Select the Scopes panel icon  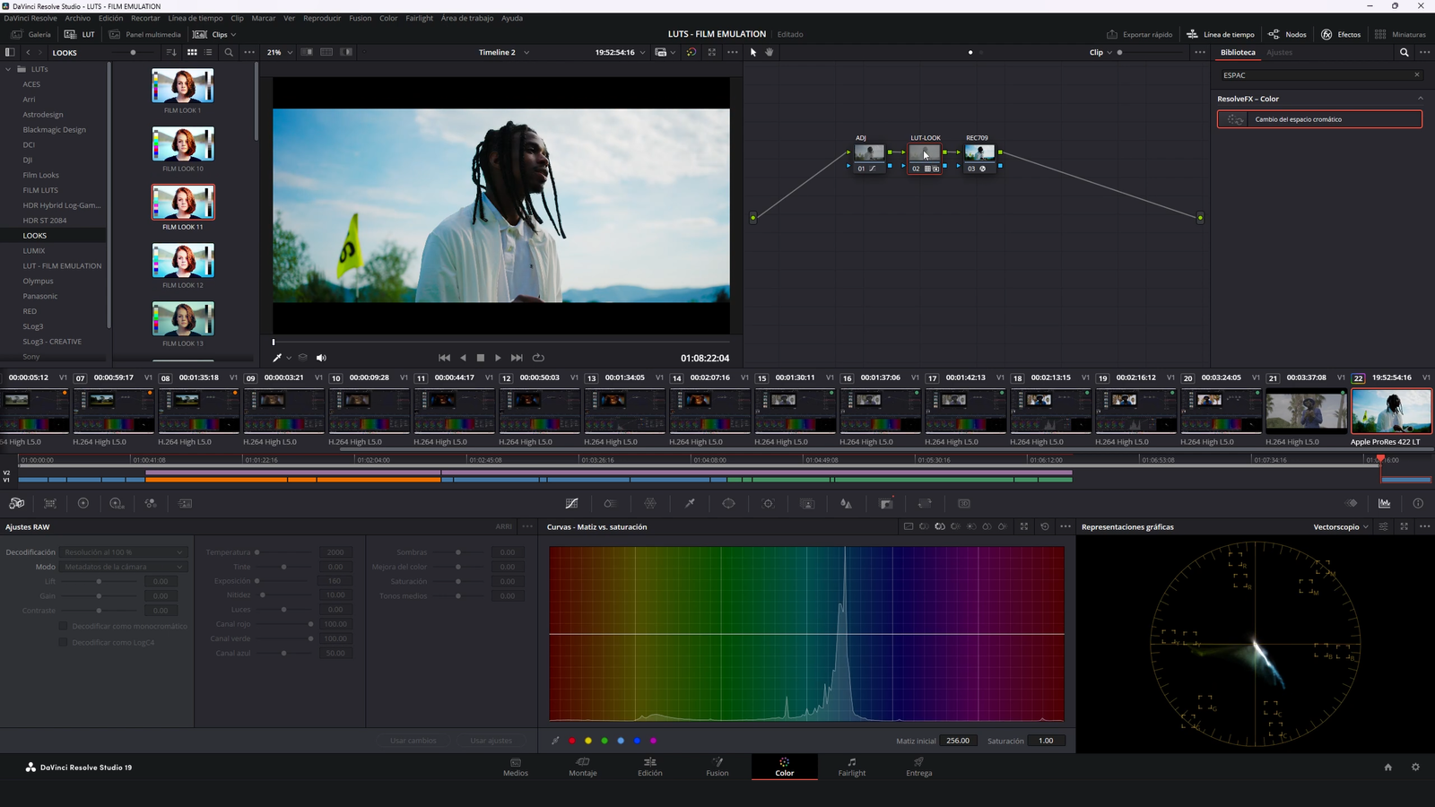[x=1385, y=504]
